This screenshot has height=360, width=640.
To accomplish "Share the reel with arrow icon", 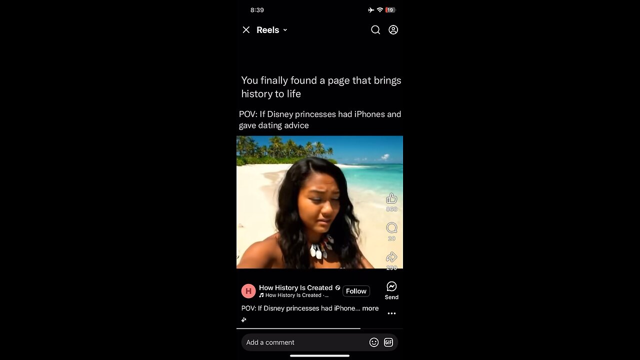I will [391, 257].
